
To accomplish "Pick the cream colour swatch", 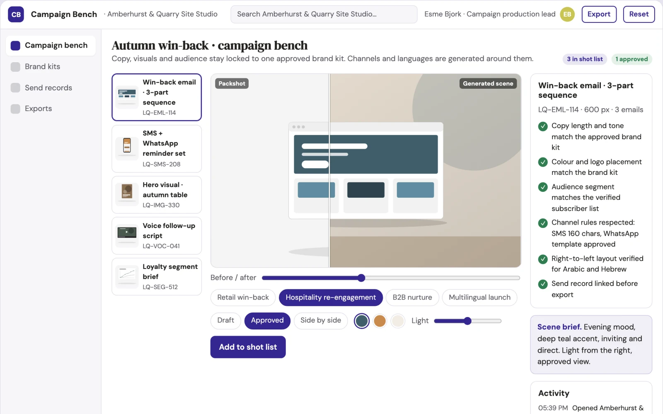I will pyautogui.click(x=398, y=321).
